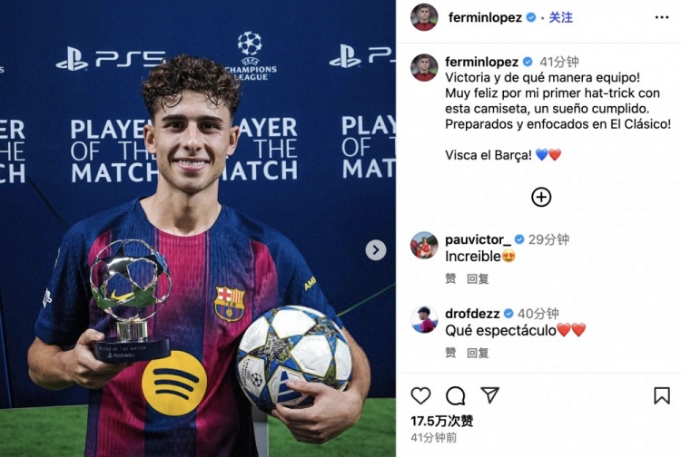Click the Player of the Match photo
681x457 pixels.
197,227
